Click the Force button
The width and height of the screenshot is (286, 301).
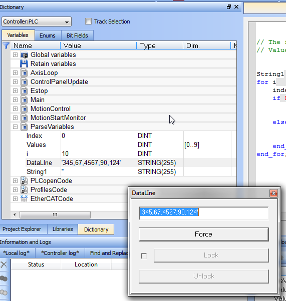tap(203, 234)
